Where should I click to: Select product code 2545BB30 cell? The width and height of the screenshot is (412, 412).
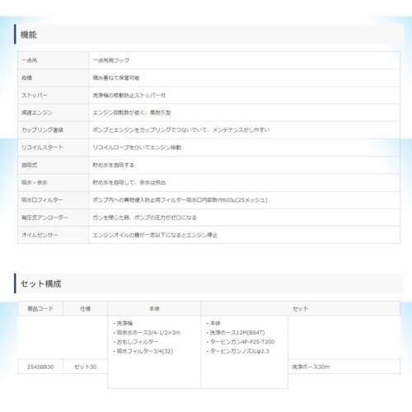(40, 367)
